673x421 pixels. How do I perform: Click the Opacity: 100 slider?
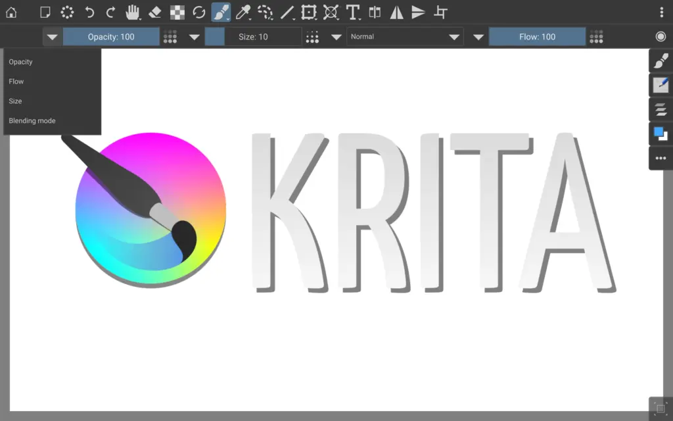pyautogui.click(x=111, y=37)
